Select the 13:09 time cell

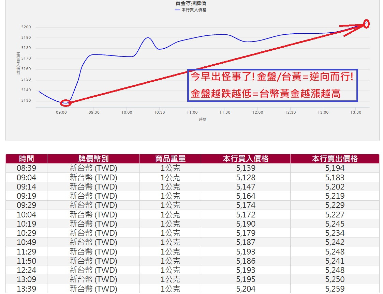point(26,279)
